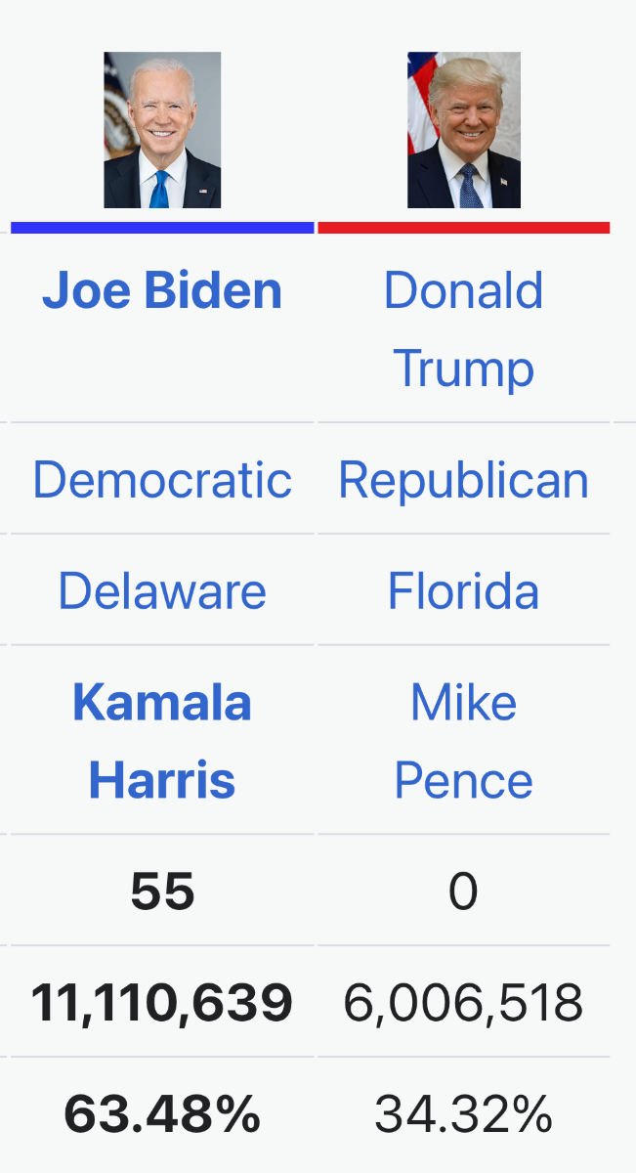Open the portrait above the Donald Trump name
Image resolution: width=636 pixels, height=1173 pixels.
[x=464, y=130]
